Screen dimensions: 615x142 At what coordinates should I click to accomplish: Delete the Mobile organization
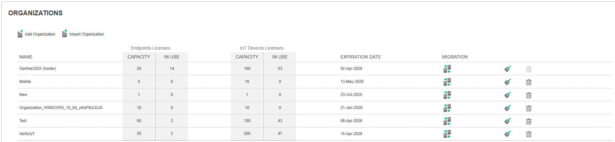[529, 82]
